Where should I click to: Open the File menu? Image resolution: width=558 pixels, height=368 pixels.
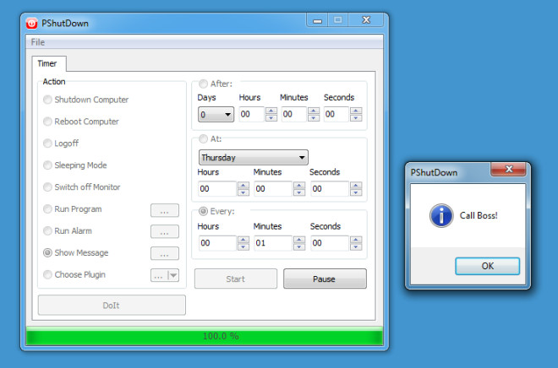pyautogui.click(x=38, y=42)
